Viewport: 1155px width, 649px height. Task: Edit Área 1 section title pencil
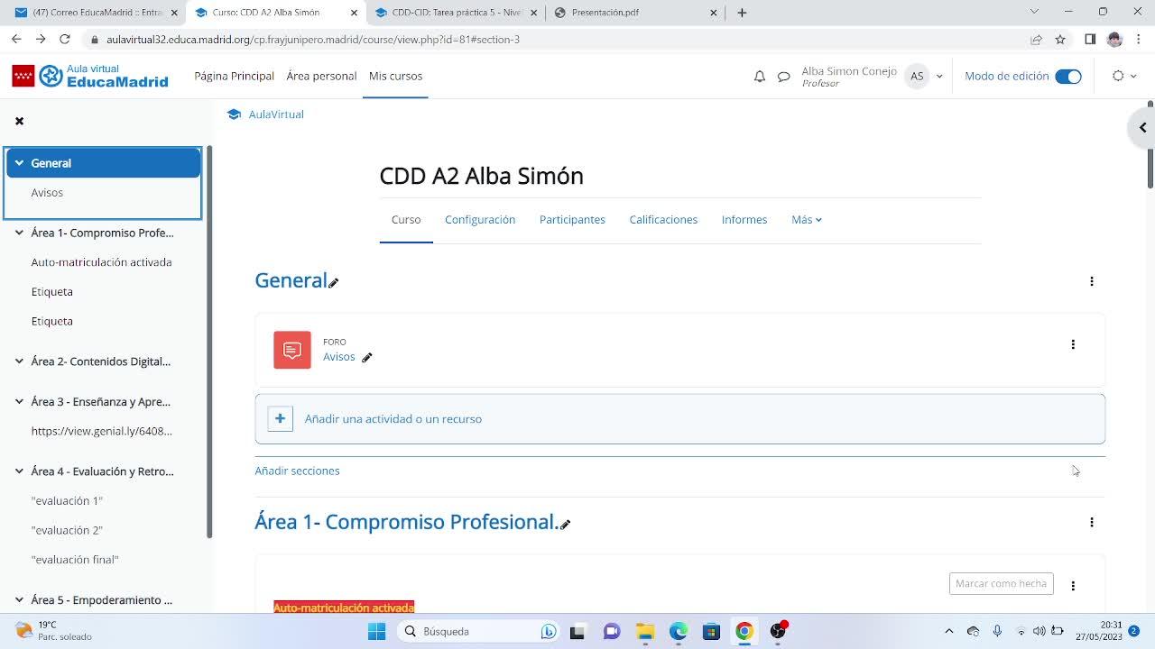(566, 525)
